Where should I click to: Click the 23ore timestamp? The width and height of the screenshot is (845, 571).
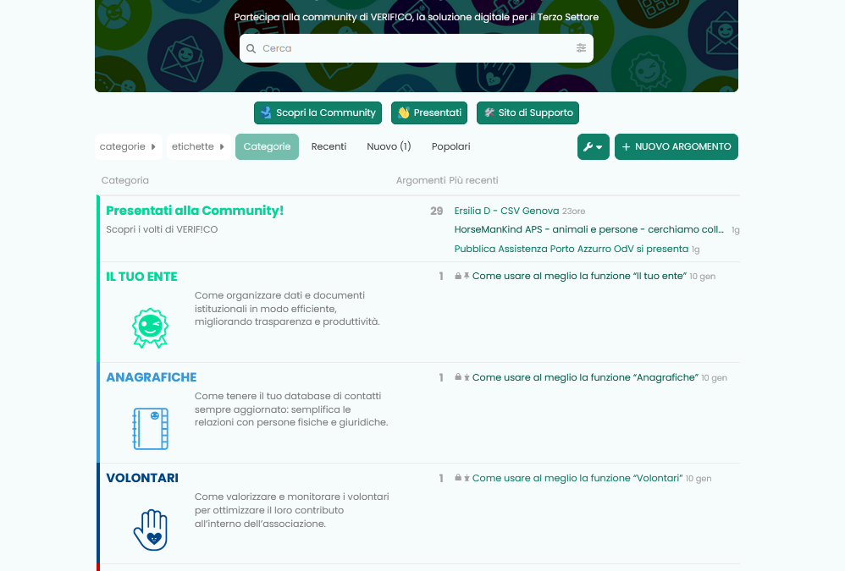(573, 211)
